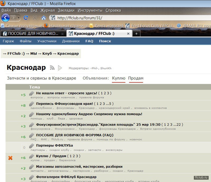Open the @MAIL.RU bookmark
This screenshot has width=211, height=182.
tap(194, 26)
